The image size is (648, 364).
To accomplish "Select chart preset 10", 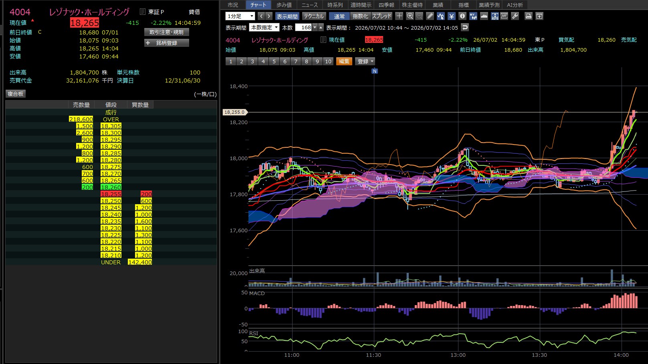I will point(328,61).
